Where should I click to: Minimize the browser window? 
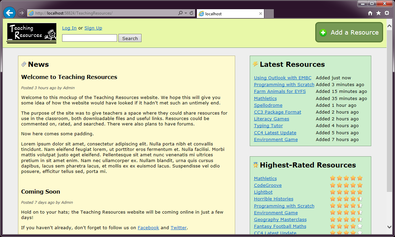[x=362, y=3]
